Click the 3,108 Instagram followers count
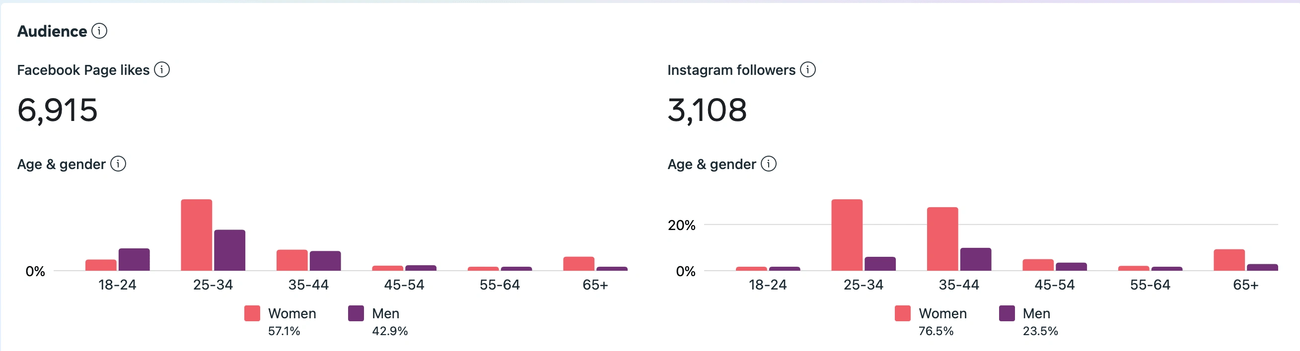Viewport: 1300px width, 351px height. point(707,110)
